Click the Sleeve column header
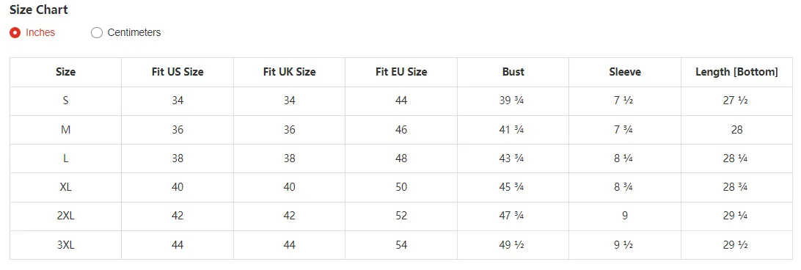The width and height of the screenshot is (801, 270). (625, 72)
